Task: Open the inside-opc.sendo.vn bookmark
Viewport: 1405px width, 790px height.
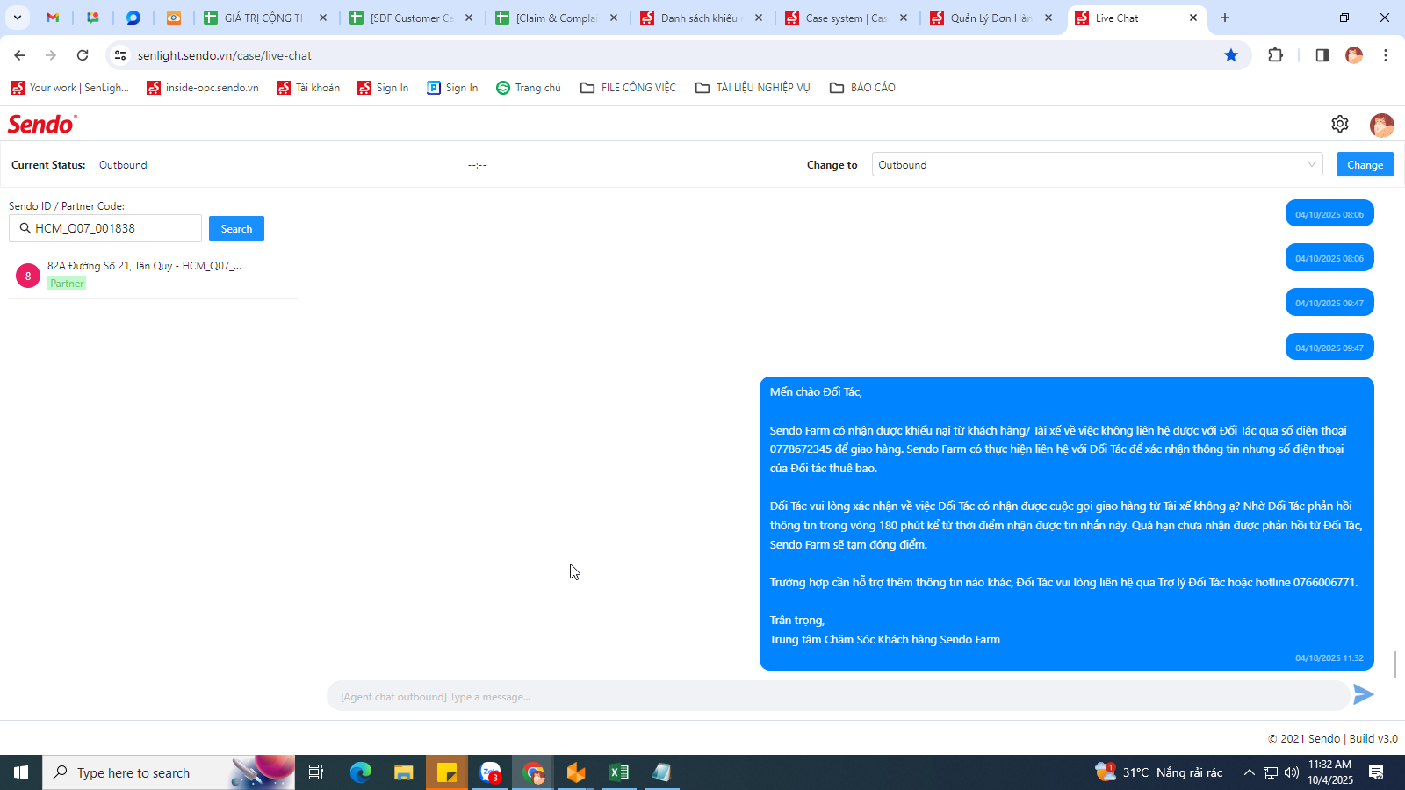Action: (203, 88)
